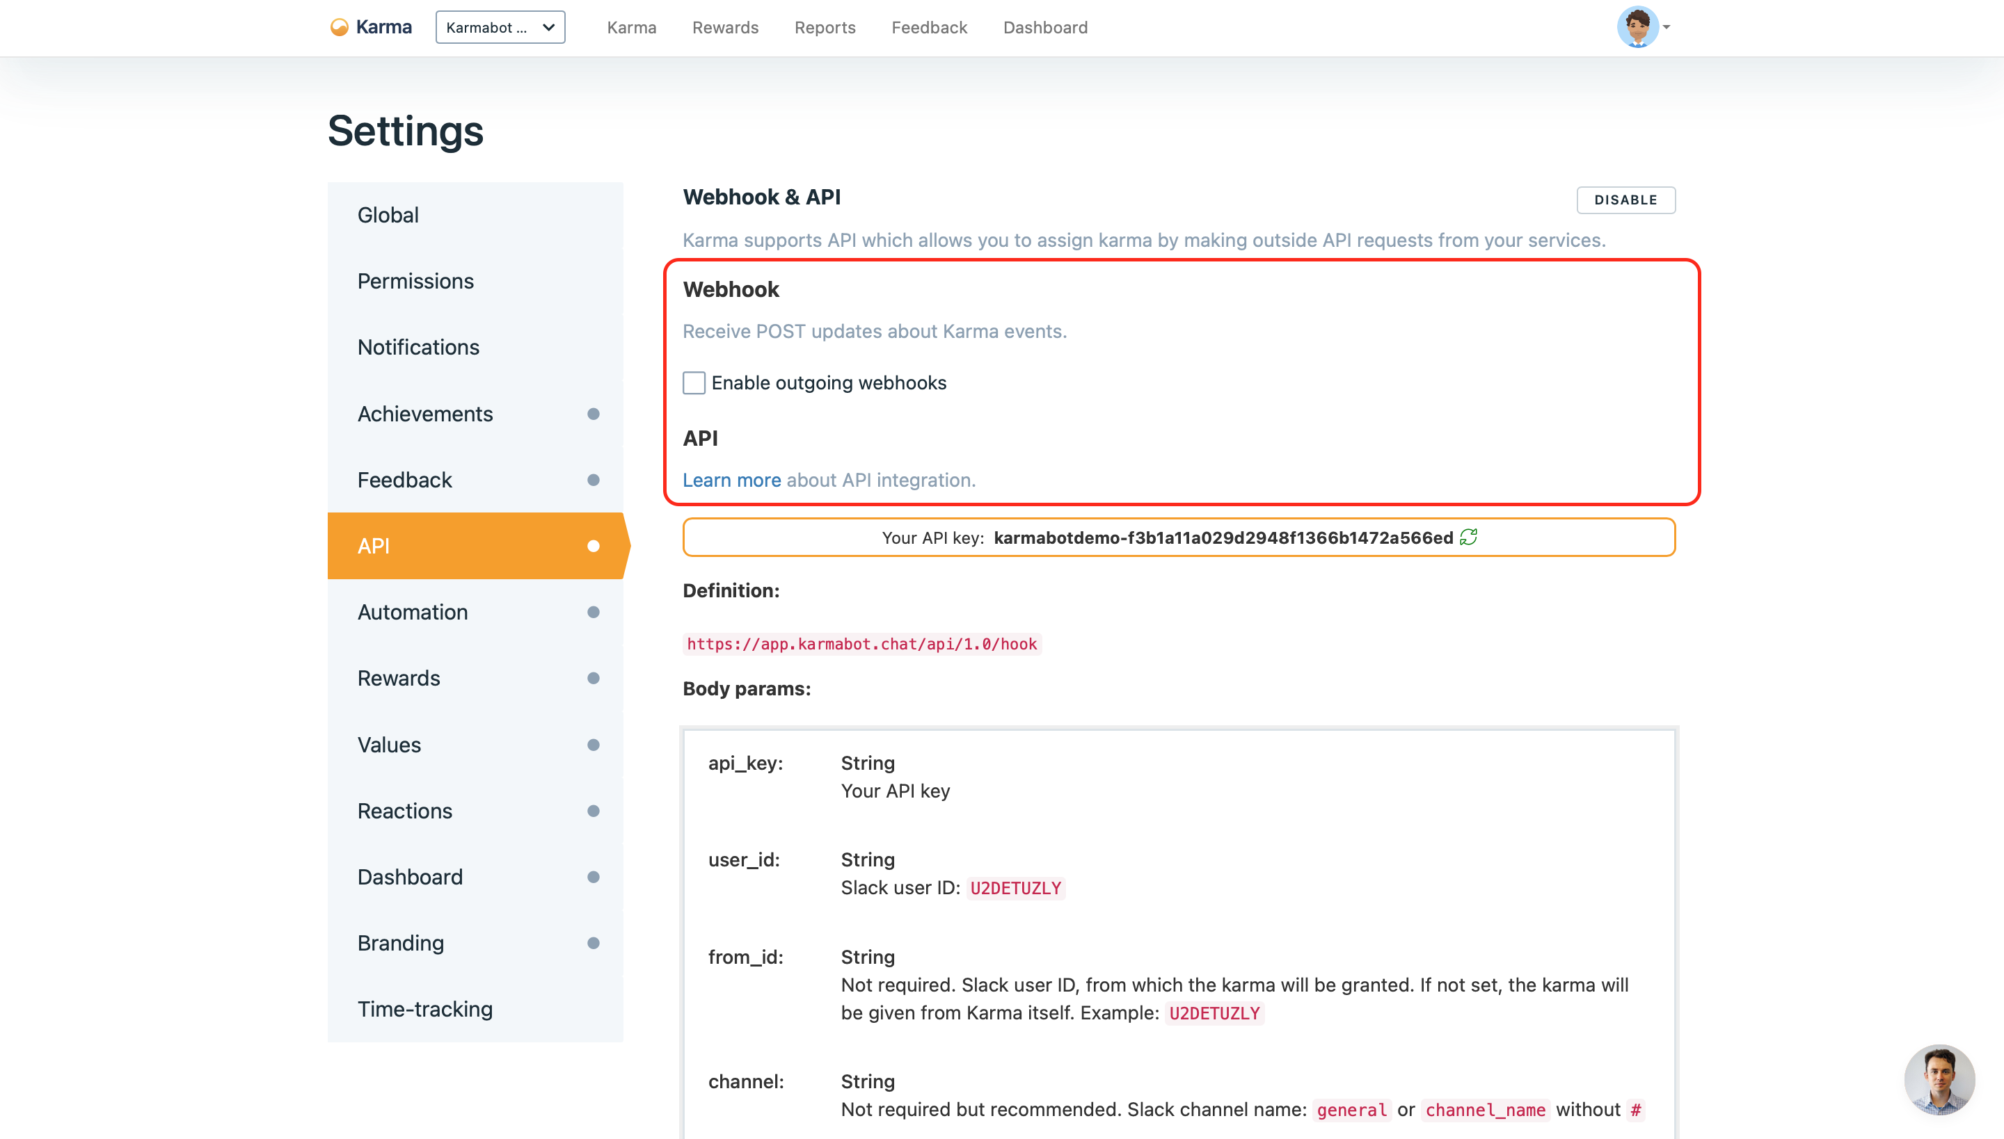2004x1139 pixels.
Task: Regenerate the API key with refresh icon
Action: (x=1468, y=537)
